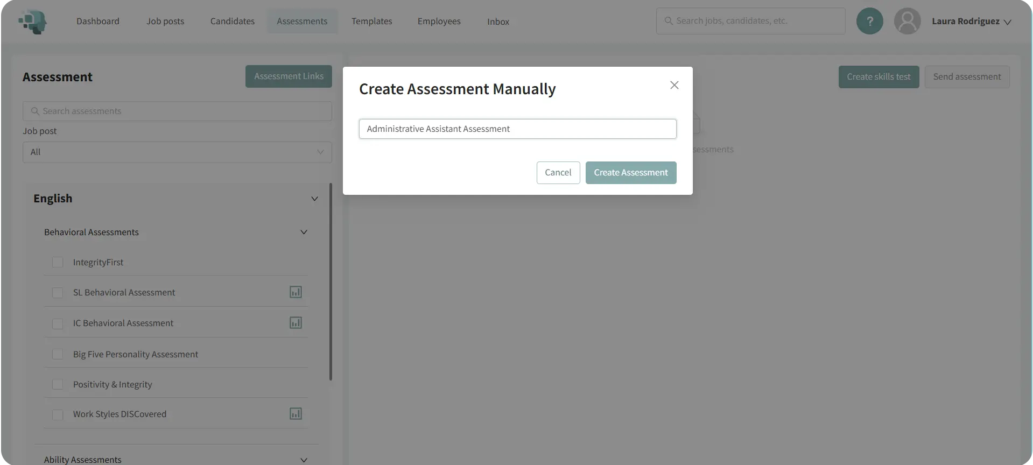
Task: Open the help question mark icon
Action: click(x=869, y=22)
